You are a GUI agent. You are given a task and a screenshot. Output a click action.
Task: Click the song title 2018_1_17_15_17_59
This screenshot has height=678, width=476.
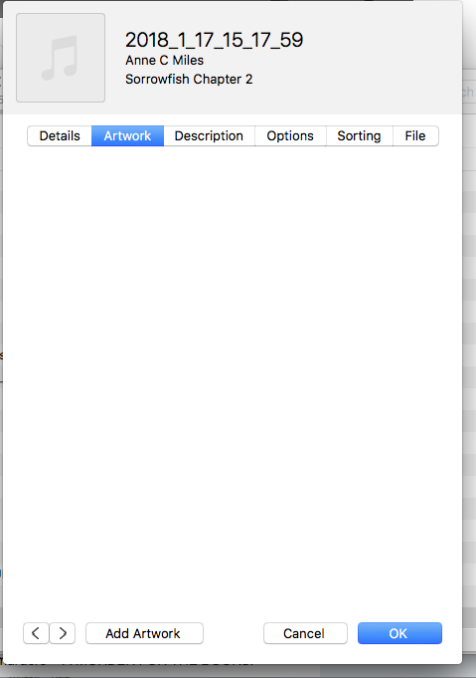(214, 40)
